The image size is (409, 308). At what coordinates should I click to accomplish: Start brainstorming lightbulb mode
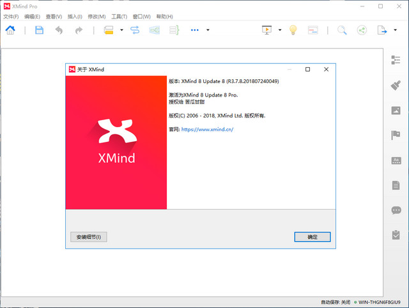pos(293,30)
